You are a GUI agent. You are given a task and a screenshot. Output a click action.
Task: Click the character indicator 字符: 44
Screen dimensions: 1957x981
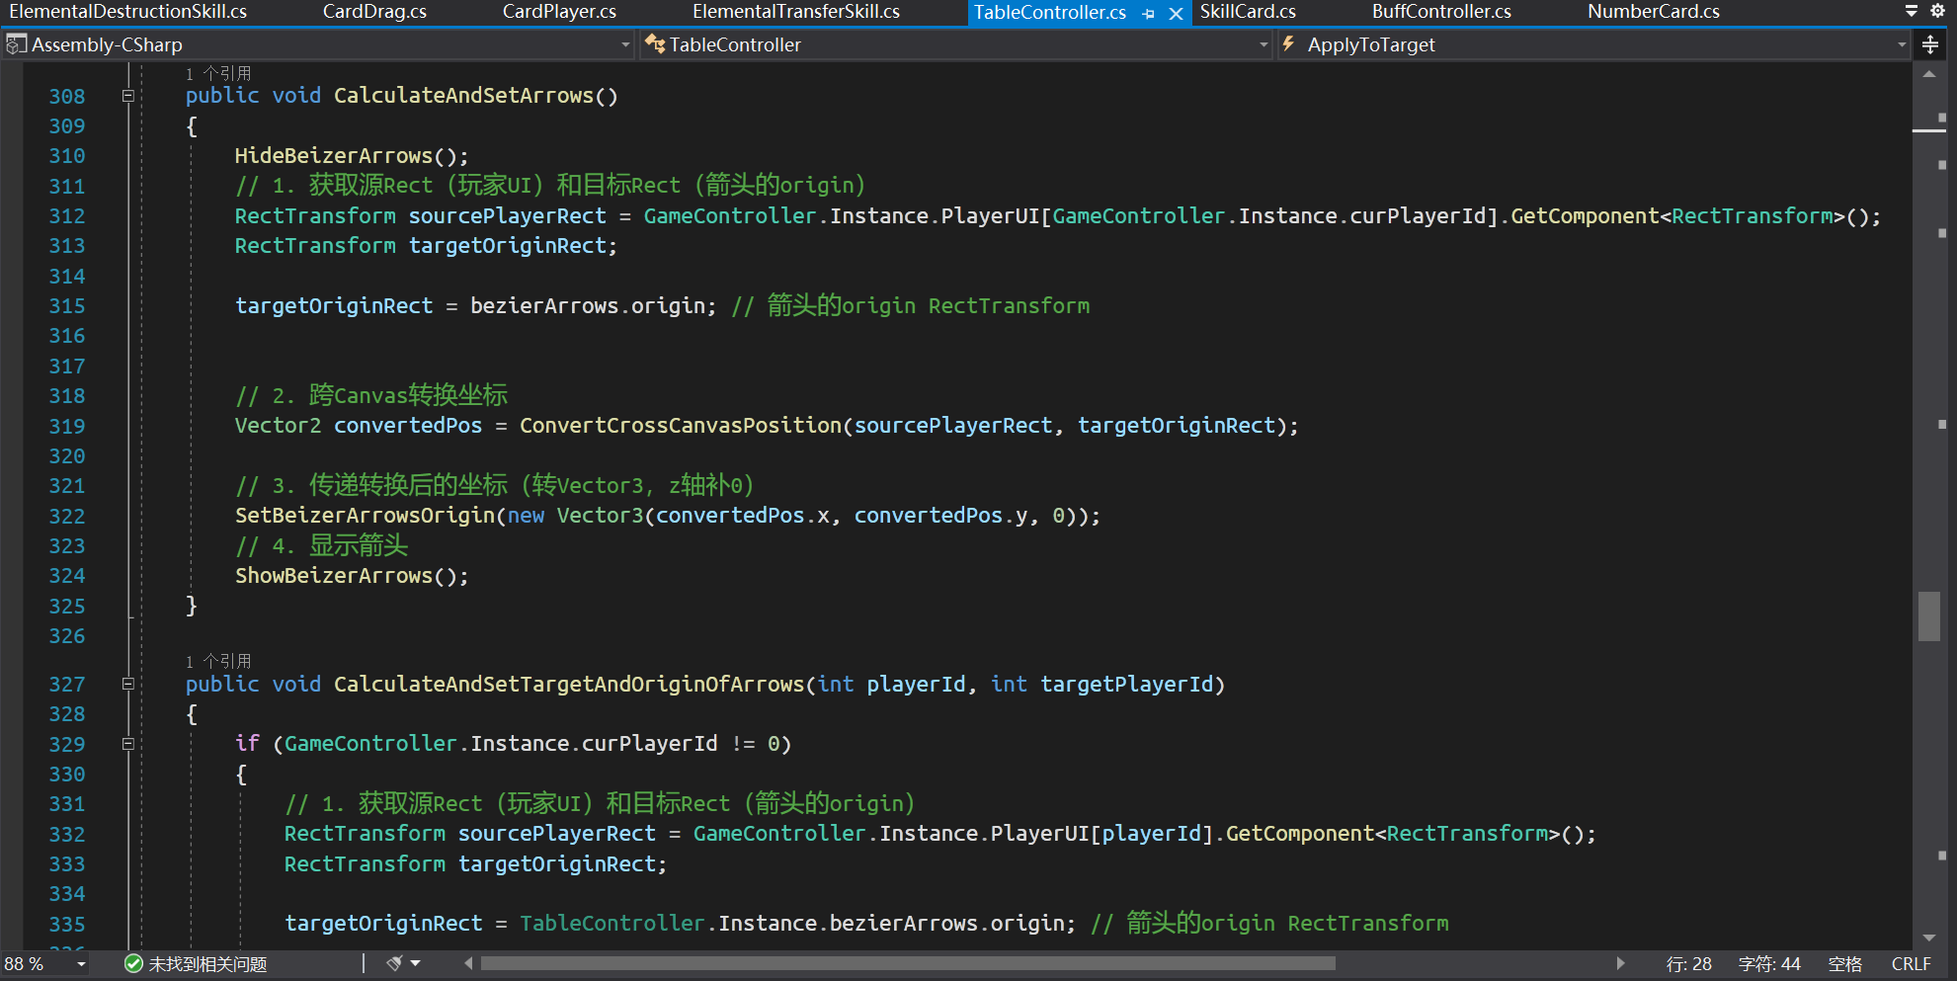point(1769,964)
